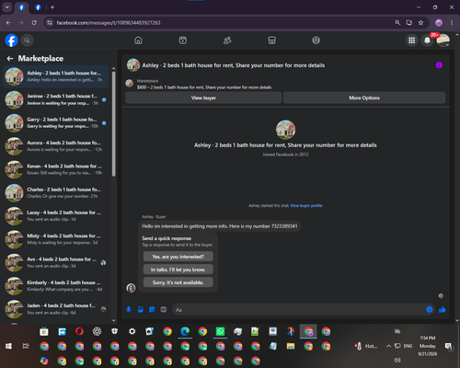The width and height of the screenshot is (460, 368).
Task: Open Jeniree conversation in chat list
Action: click(x=55, y=99)
